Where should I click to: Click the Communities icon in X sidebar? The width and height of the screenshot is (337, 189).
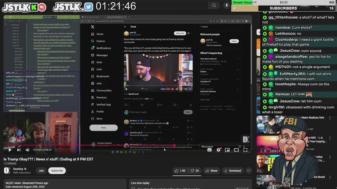(92, 91)
